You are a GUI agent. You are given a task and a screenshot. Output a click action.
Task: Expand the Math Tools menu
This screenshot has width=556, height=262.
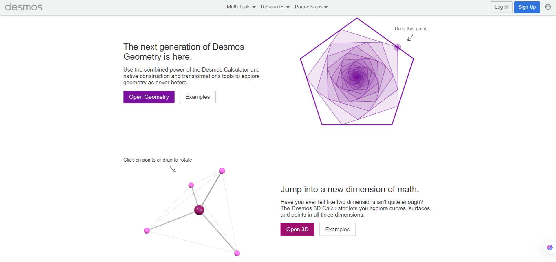coord(241,7)
